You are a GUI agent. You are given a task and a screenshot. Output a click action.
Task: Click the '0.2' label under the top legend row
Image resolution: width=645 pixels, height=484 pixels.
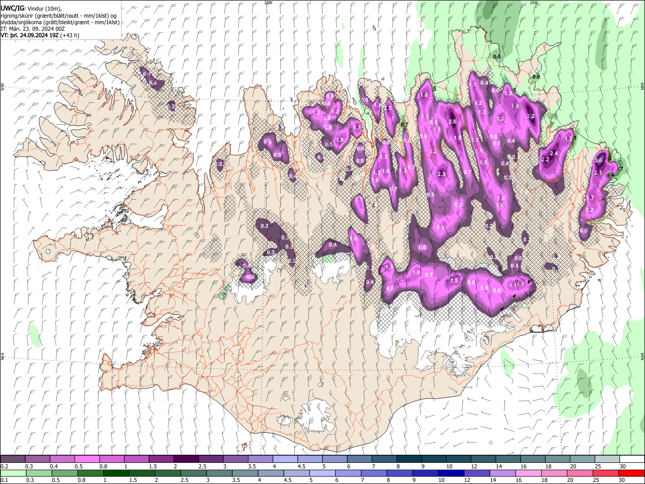coord(4,466)
